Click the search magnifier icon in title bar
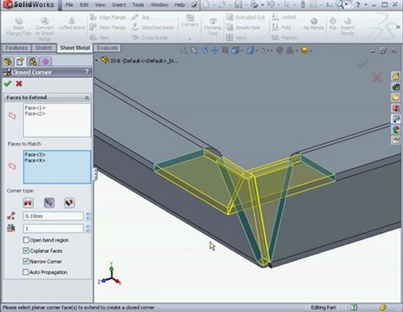This screenshot has width=403, height=312. coord(340,4)
